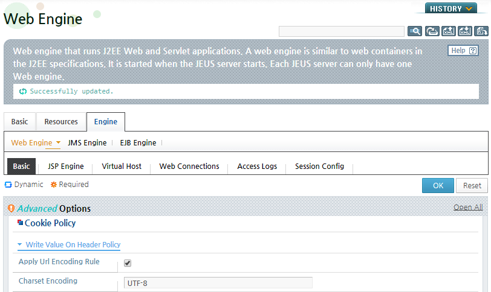Viewport: 491px width, 292px height.
Task: Click the shield icon beside Advanced Options
Action: coord(11,208)
